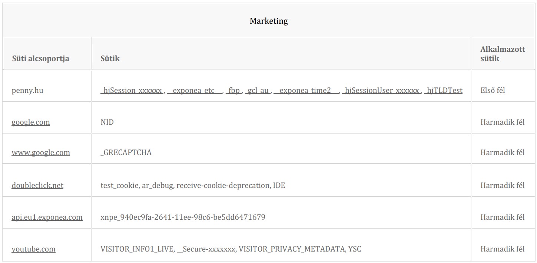Follow the youtube.com subgroup link
The height and width of the screenshot is (263, 537).
33,249
